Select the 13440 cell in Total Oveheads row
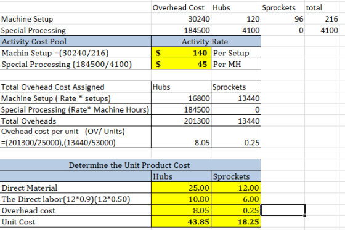345x230 pixels. pos(236,121)
